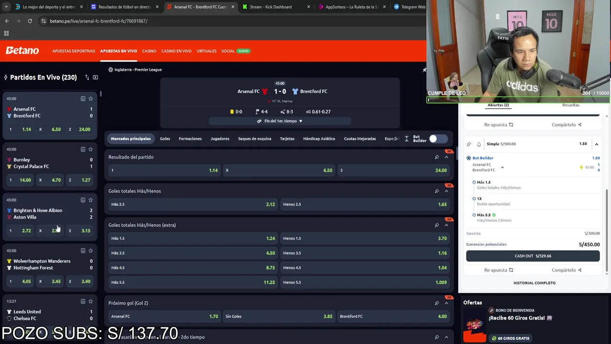Collapse the Resultado del partido market

tap(446, 157)
